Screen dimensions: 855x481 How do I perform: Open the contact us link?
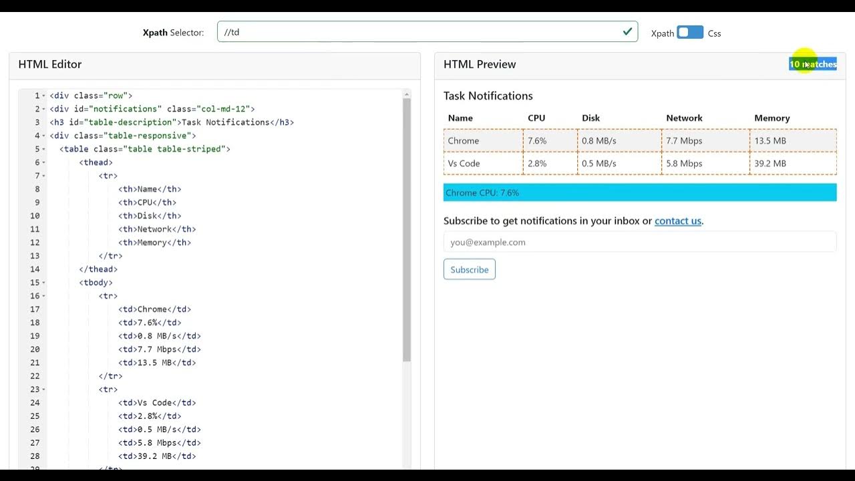(x=678, y=220)
